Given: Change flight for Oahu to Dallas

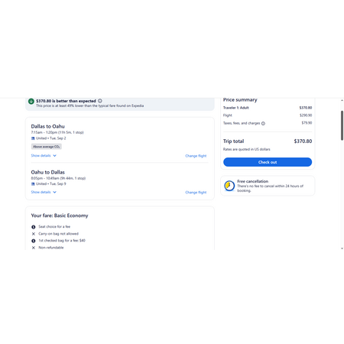Looking at the screenshot, I should (x=196, y=193).
